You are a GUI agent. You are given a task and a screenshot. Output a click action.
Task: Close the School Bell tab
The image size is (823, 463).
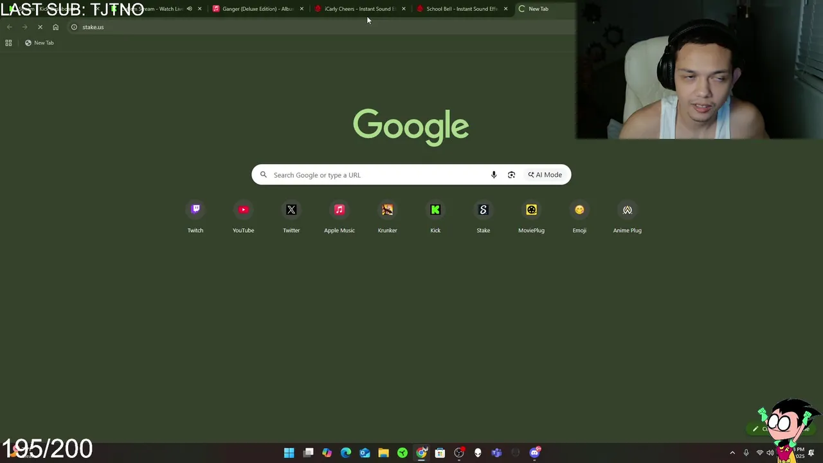[x=505, y=9]
